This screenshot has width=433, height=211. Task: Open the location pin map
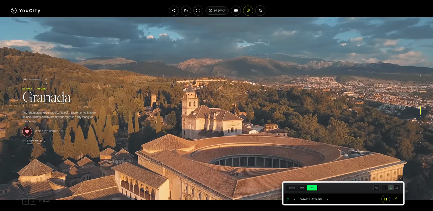coord(248,11)
